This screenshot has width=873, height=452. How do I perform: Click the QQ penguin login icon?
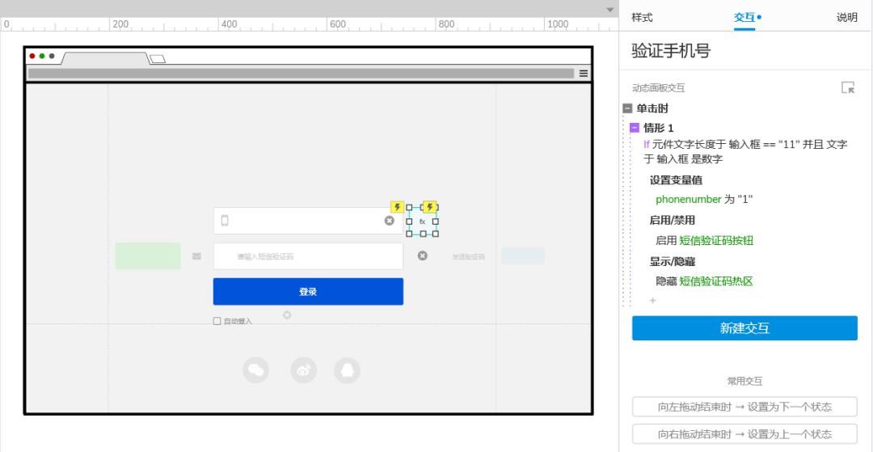347,370
